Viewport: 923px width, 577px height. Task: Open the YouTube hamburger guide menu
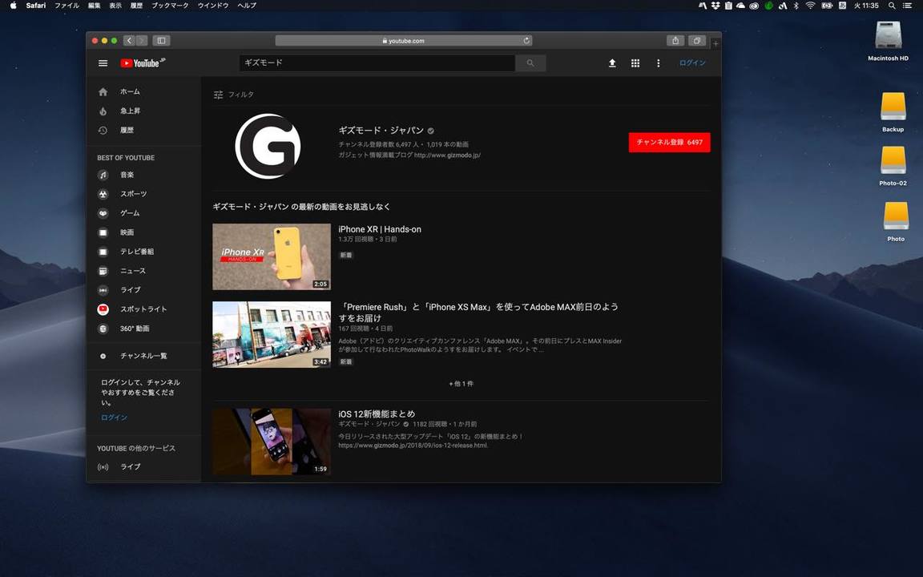[x=103, y=63]
